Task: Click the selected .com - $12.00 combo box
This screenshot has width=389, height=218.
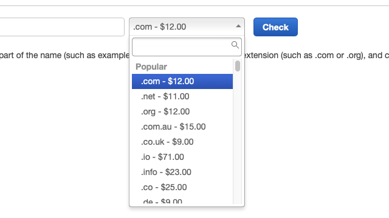Action: tap(187, 27)
